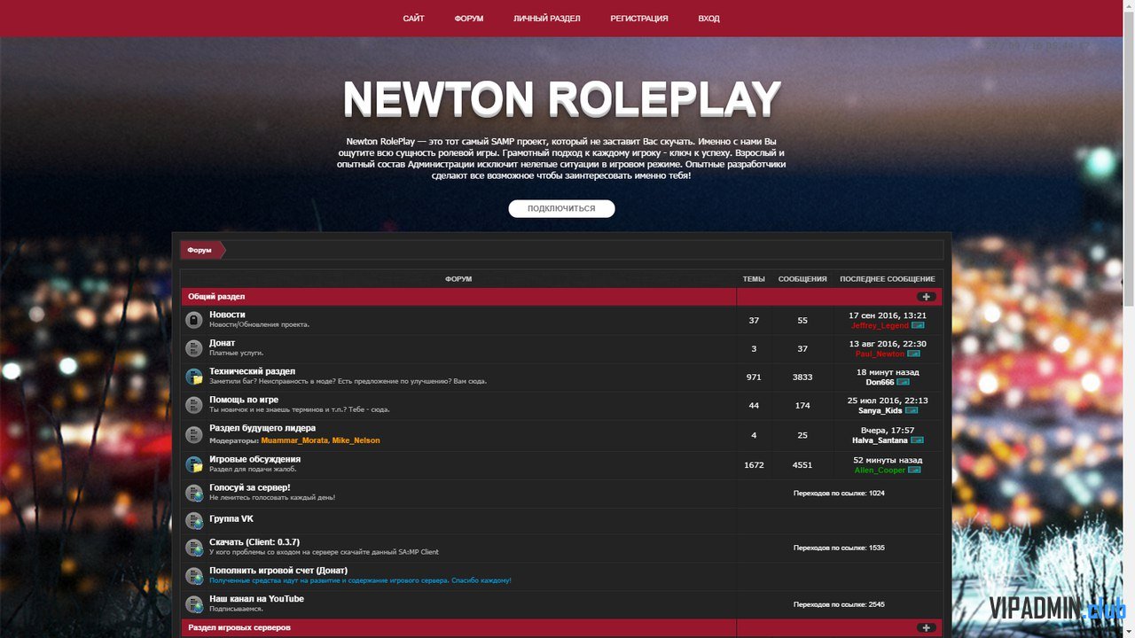Collapse the Раздел игровых серверов category

pos(927,627)
